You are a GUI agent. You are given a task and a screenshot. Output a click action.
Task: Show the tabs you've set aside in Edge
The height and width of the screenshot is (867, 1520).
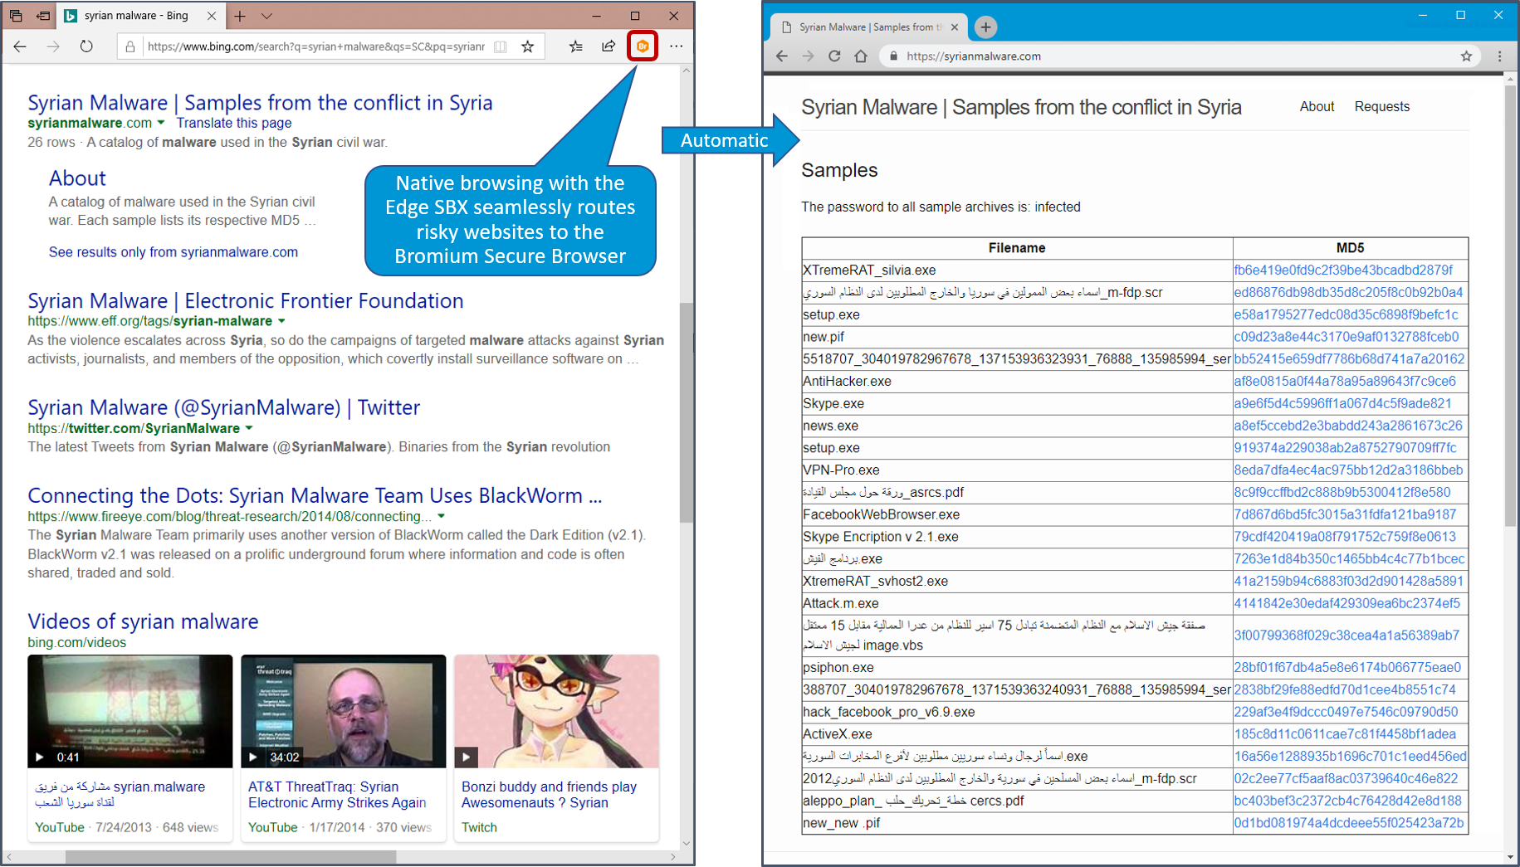(16, 16)
